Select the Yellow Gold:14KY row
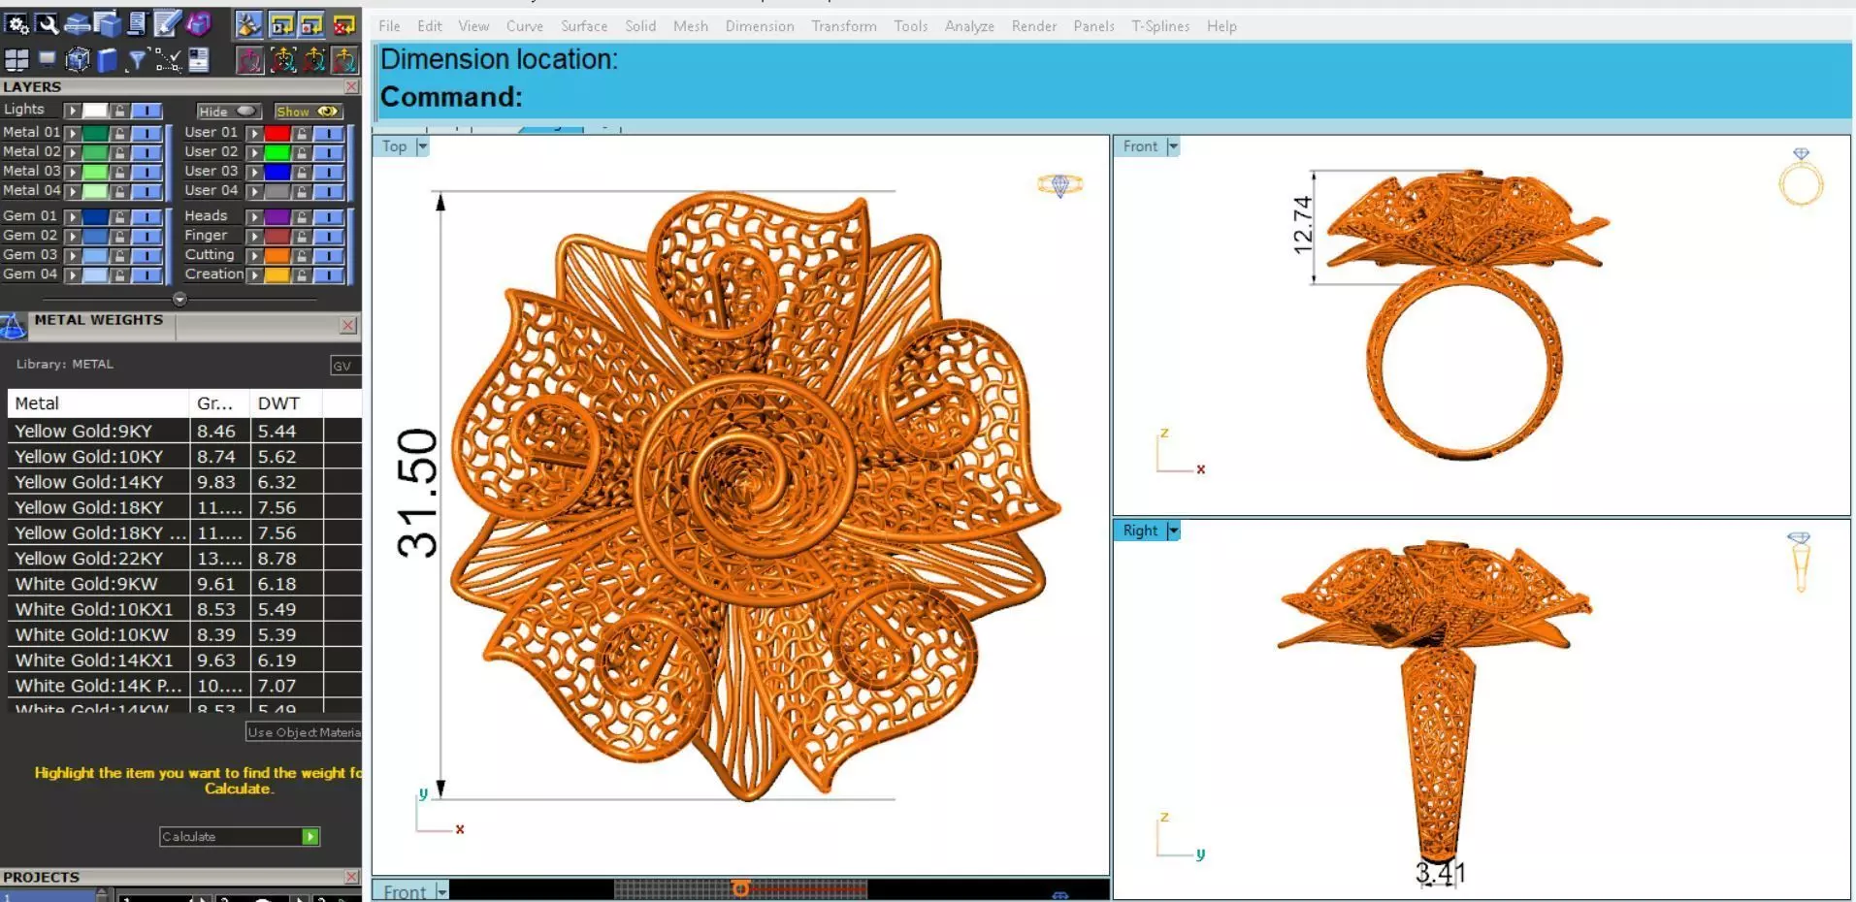The width and height of the screenshot is (1856, 902). coord(184,482)
